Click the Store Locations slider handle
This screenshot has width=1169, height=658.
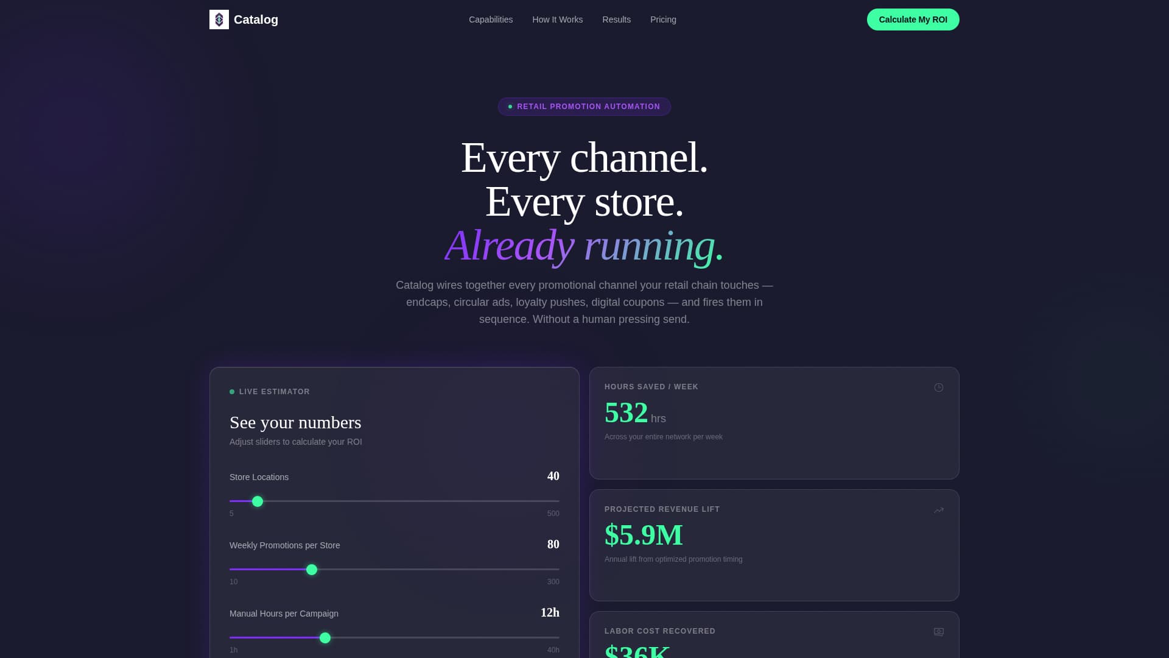(257, 501)
